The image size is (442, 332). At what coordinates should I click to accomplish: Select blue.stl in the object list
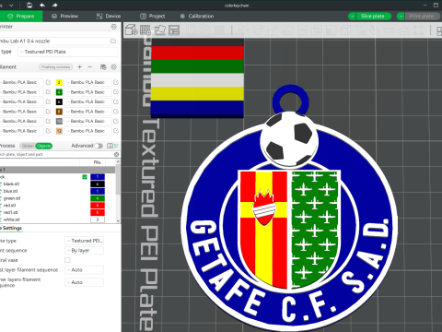point(10,191)
